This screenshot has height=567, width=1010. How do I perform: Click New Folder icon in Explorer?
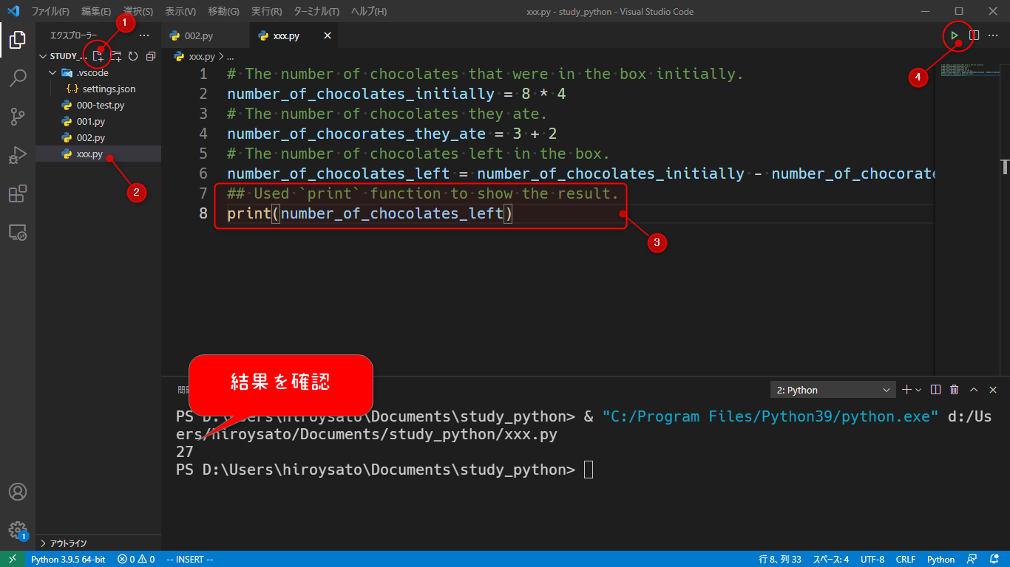[115, 55]
